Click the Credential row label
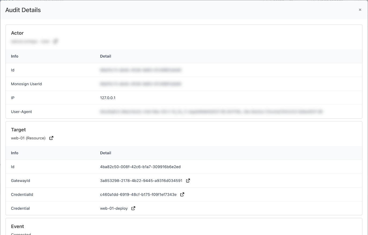 click(x=20, y=208)
